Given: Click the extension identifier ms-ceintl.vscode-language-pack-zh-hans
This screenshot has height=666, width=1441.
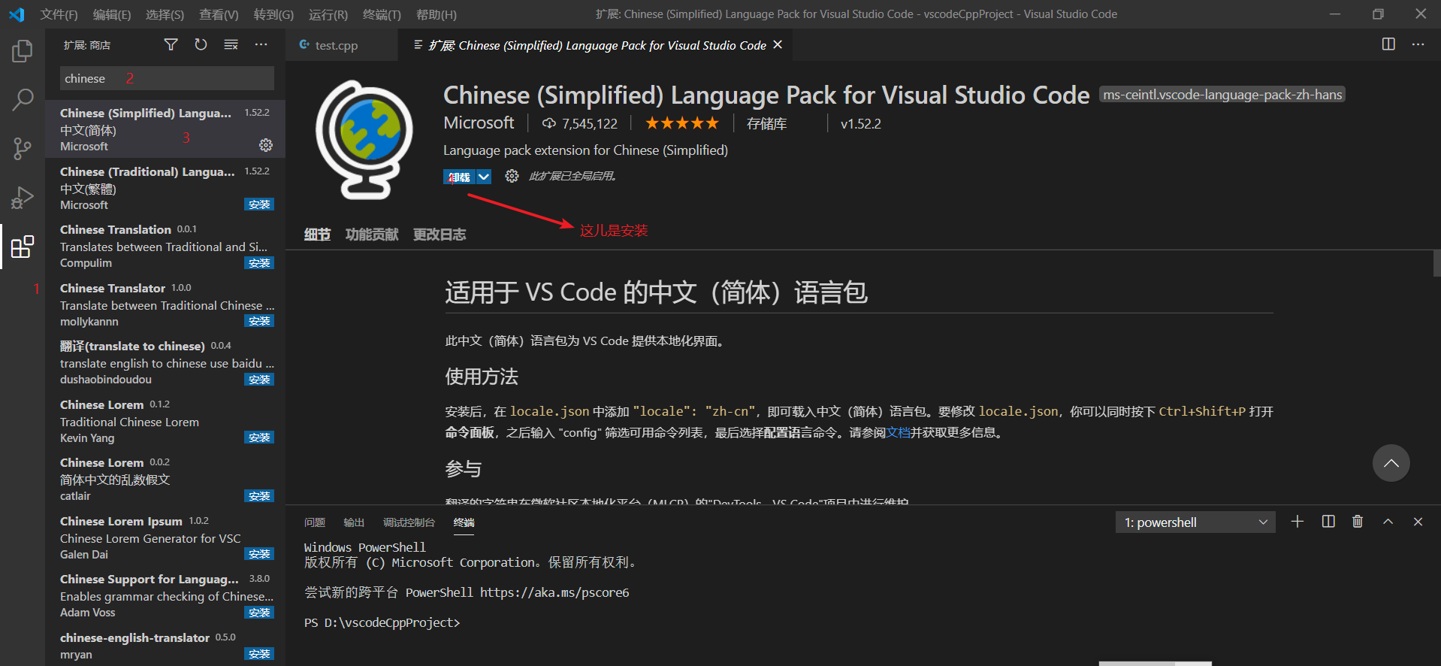Looking at the screenshot, I should pyautogui.click(x=1222, y=95).
